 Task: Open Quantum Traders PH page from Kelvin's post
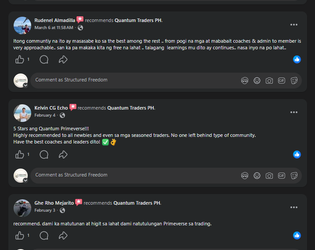tap(131, 108)
